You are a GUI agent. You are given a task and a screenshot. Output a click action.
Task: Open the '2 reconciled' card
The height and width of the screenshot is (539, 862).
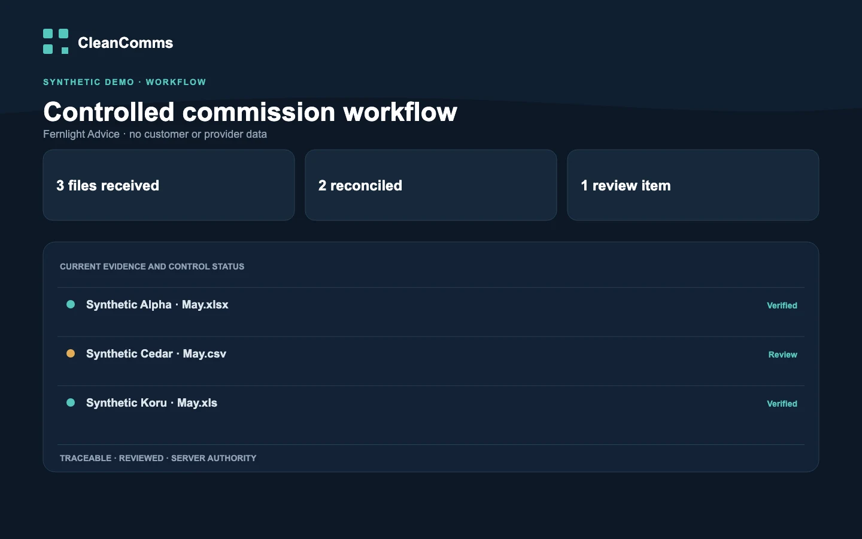coord(431,185)
